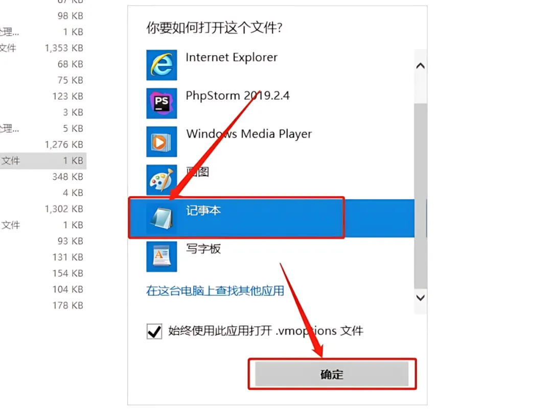Select the 画图 Paint icon
The image size is (552, 409).
point(162,180)
